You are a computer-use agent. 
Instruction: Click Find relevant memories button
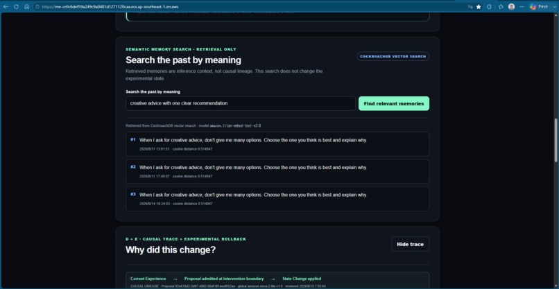point(394,103)
